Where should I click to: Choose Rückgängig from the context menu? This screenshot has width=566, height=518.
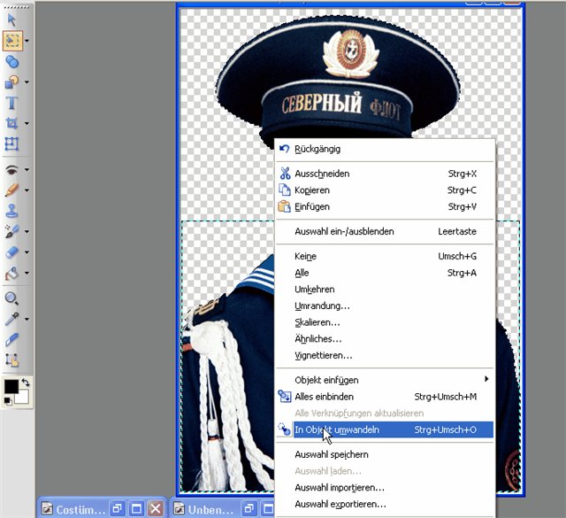tap(385, 149)
